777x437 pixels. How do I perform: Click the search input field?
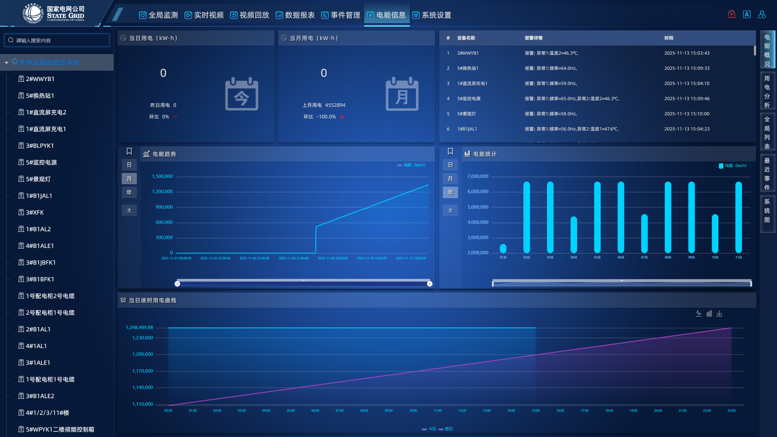point(57,40)
